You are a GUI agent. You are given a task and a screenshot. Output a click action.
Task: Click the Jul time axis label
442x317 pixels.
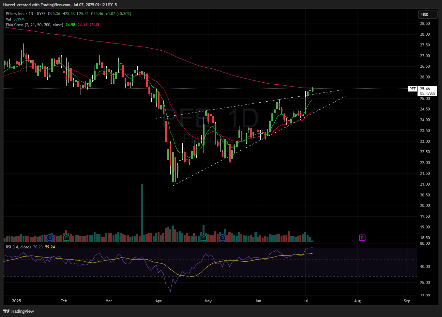click(x=305, y=301)
